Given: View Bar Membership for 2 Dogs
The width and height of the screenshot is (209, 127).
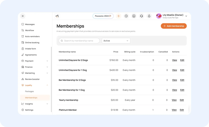Looking at the screenshot, I should (x=174, y=80).
